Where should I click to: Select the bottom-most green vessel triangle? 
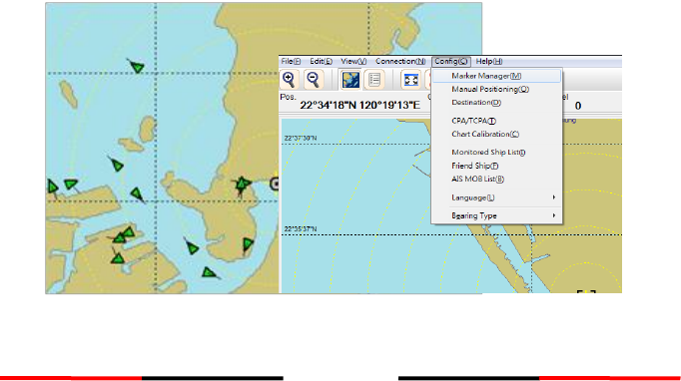(x=210, y=272)
